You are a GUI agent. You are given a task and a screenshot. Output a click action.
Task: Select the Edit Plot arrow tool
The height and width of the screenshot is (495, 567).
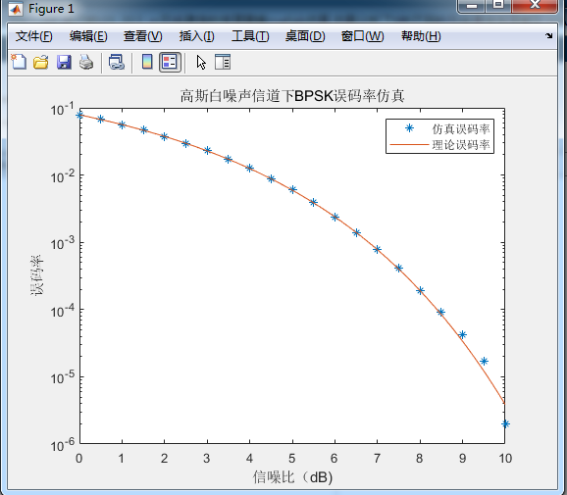(x=201, y=62)
